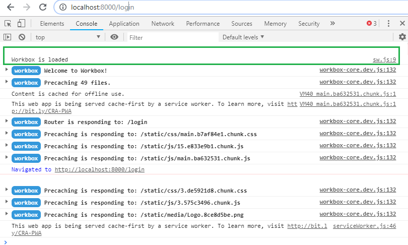The height and width of the screenshot is (245, 408).
Task: Expand the 3.de5921d8.chunk.css log entry
Action: point(7,190)
